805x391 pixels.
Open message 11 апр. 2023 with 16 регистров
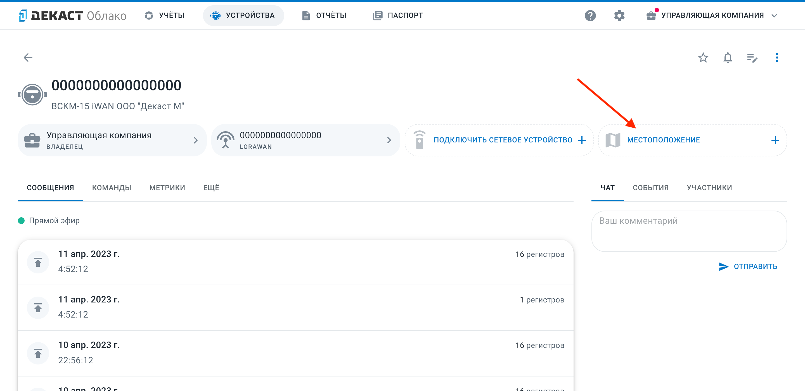[296, 262]
